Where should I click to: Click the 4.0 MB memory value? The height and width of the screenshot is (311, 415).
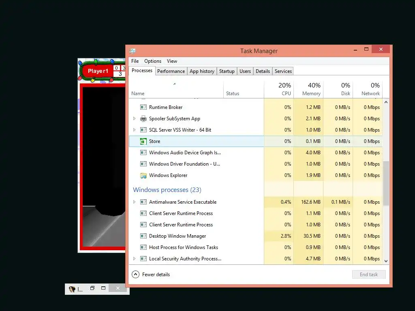pos(313,153)
